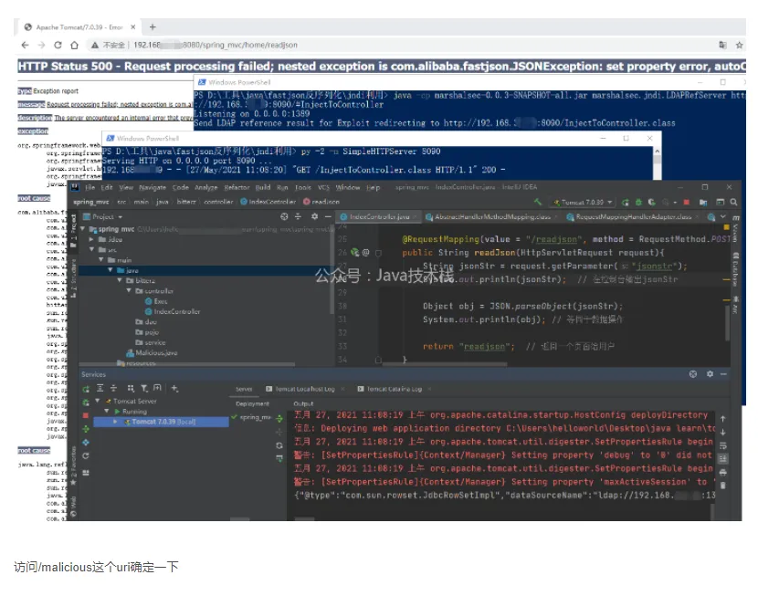
Task: Switch to IndexController.java editor tab
Action: [x=378, y=217]
